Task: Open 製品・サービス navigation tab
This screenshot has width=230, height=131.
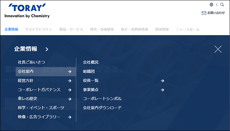Action: (71, 29)
